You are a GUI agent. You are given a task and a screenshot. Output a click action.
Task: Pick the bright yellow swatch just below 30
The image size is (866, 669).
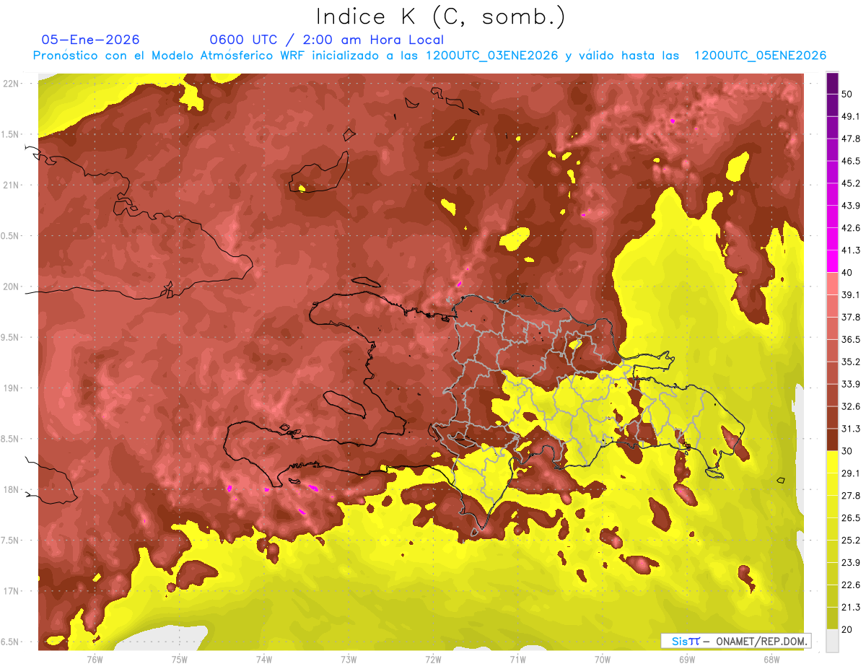click(832, 462)
